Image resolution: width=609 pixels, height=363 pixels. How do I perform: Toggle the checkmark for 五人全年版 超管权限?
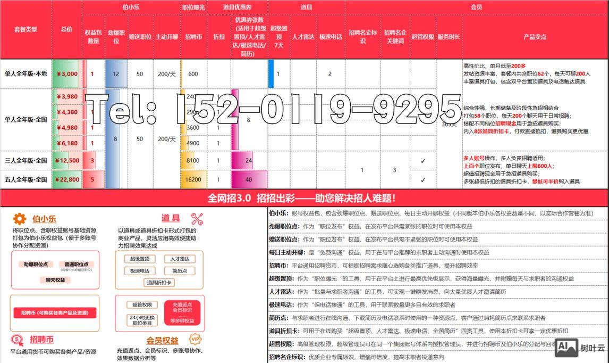422,180
